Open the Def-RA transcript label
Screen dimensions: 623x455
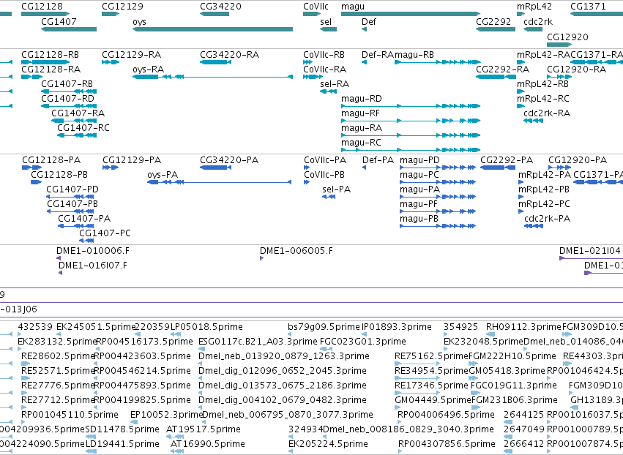click(378, 54)
